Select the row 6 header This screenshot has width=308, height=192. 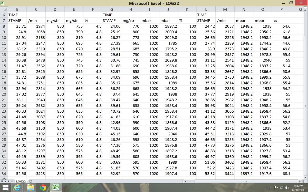coord(4,15)
